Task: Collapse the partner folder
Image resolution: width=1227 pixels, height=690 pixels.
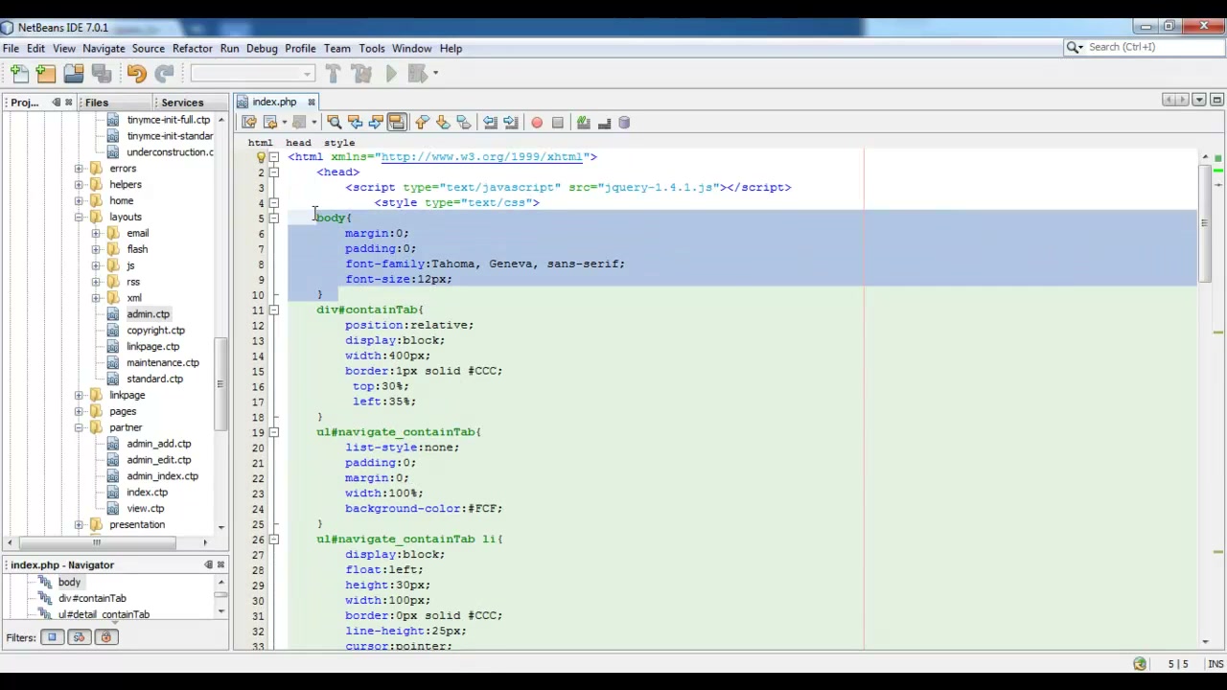Action: click(79, 427)
